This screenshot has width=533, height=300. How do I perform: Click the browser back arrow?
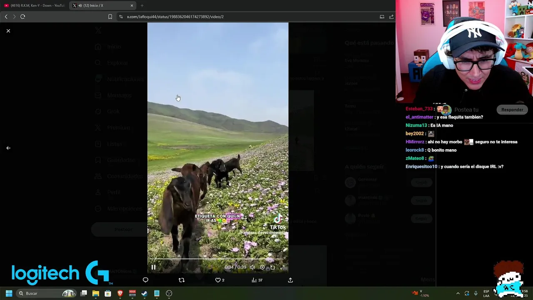coord(6,17)
